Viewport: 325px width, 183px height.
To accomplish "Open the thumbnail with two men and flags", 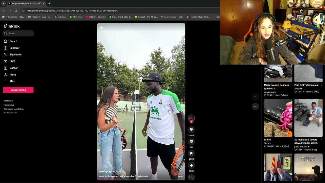I will click(x=278, y=167).
